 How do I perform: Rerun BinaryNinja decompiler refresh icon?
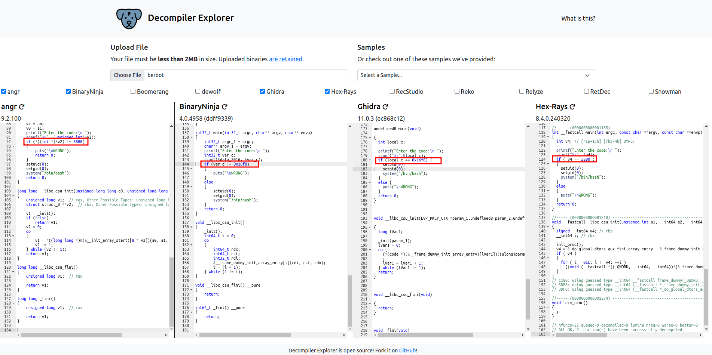pos(224,107)
